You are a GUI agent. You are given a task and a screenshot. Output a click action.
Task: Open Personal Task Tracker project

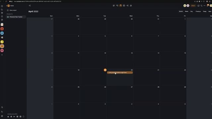pyautogui.click(x=16, y=17)
